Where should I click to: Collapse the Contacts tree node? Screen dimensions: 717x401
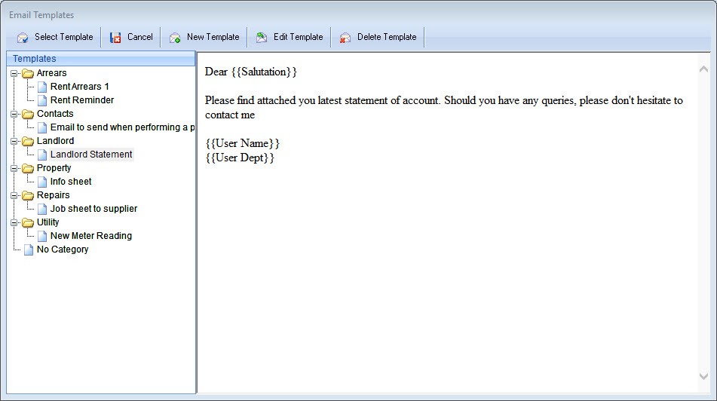click(14, 114)
